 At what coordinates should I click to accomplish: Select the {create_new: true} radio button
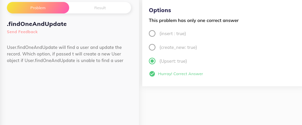pyautogui.click(x=152, y=47)
